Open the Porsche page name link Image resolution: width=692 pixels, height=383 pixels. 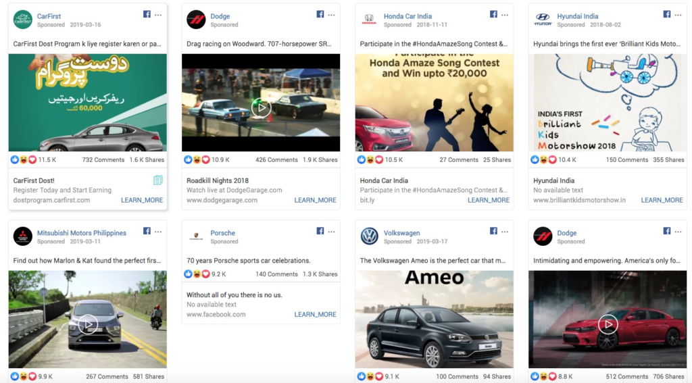[x=223, y=232]
